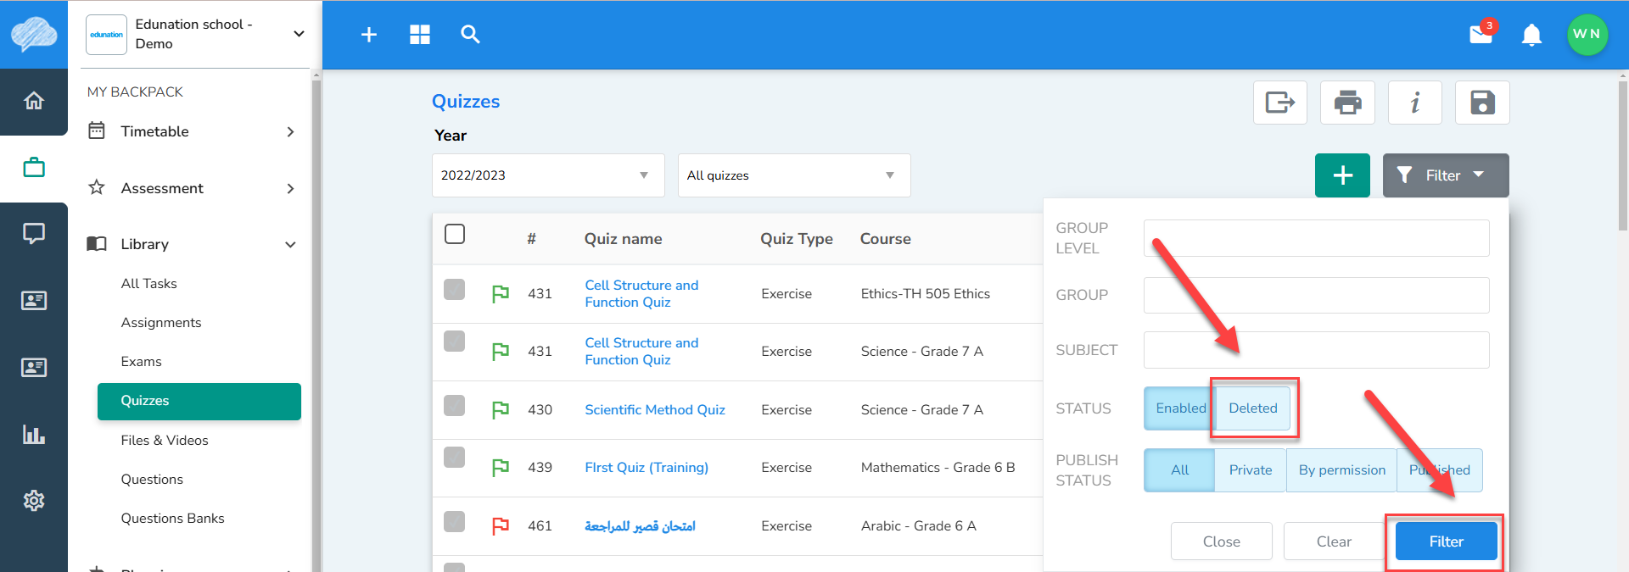Tick checkbox for FIrst Quiz (Training) row
The height and width of the screenshot is (572, 1629).
point(455,458)
